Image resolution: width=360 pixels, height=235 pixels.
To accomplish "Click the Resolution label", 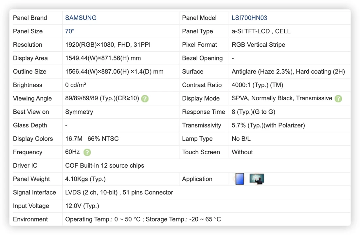I will pos(27,45).
